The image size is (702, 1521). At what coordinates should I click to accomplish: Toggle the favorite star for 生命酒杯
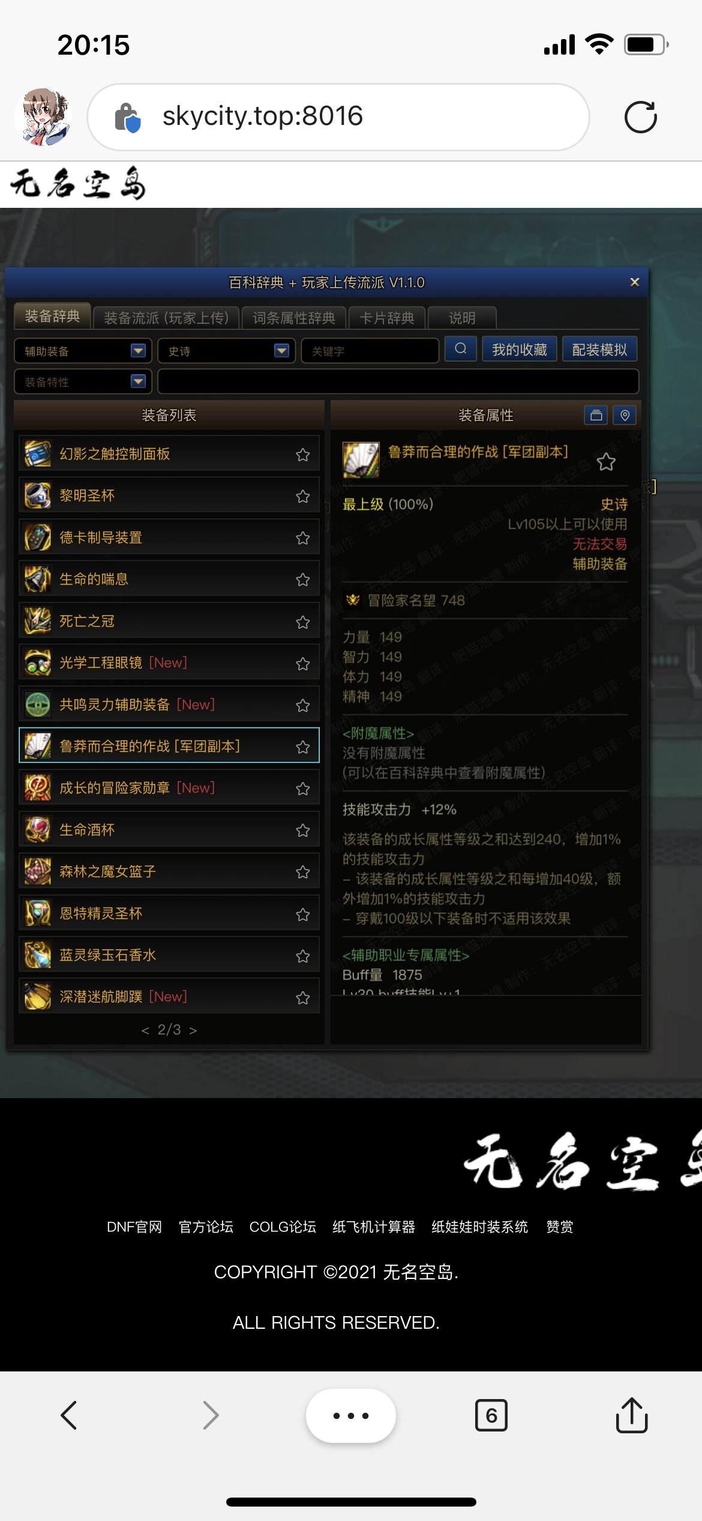[x=303, y=830]
